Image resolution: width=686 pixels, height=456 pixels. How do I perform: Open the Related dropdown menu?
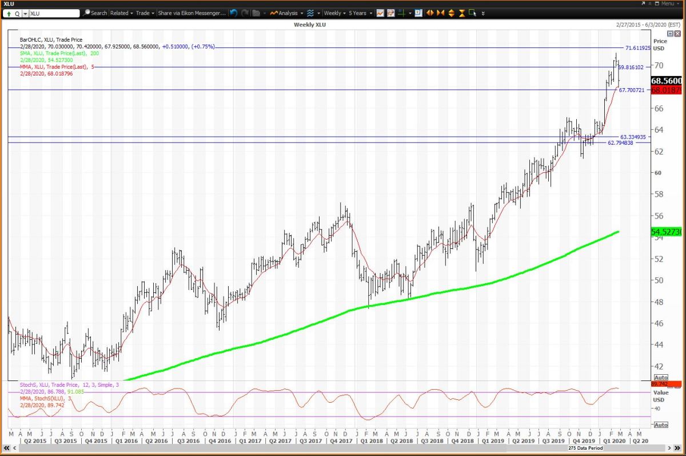122,13
